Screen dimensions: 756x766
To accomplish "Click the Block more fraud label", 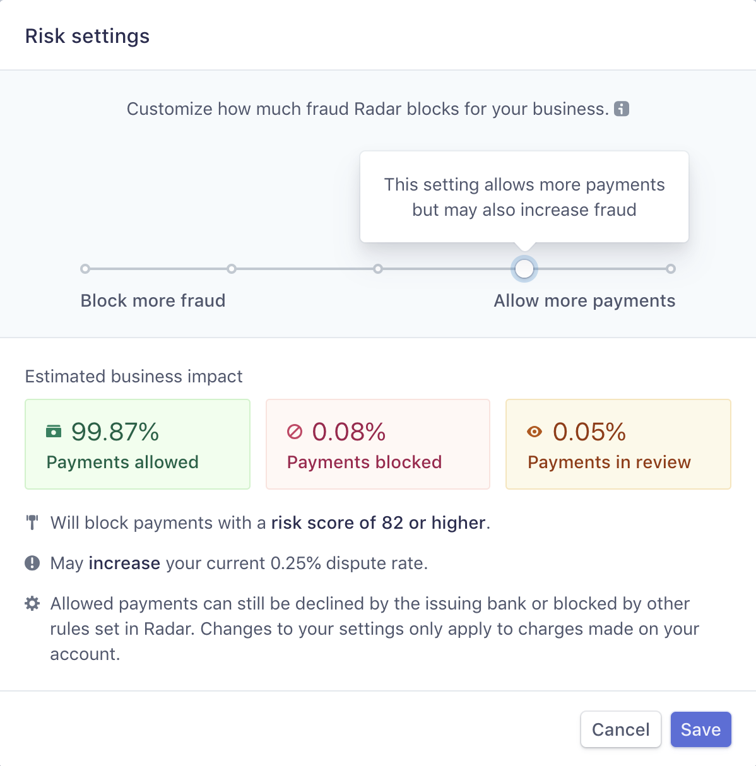I will pos(153,300).
